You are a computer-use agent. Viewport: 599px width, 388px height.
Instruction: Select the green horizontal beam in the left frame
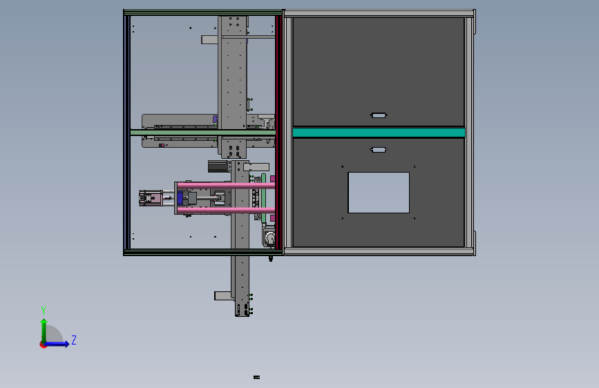pyautogui.click(x=202, y=133)
